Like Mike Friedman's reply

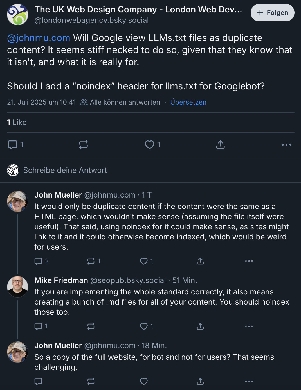click(144, 326)
